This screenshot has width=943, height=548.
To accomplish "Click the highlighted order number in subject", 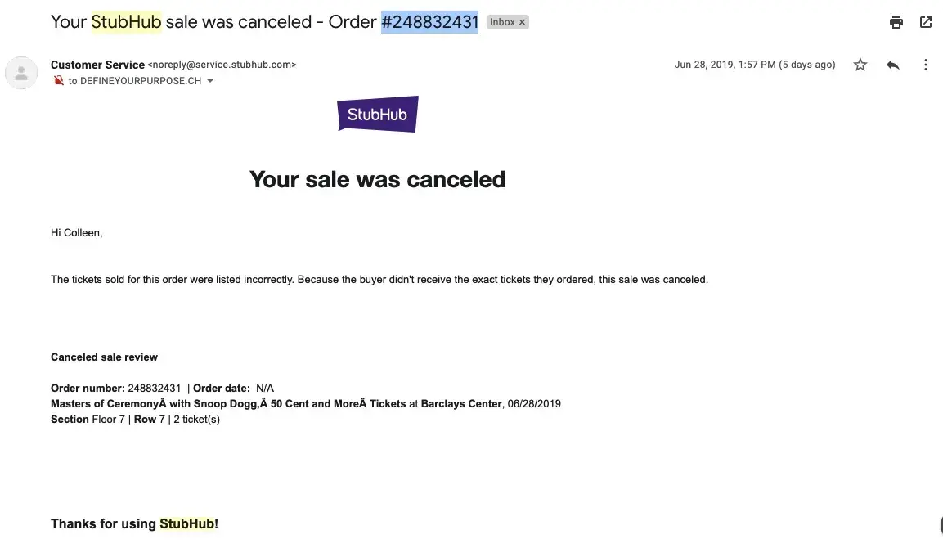I will [x=429, y=22].
